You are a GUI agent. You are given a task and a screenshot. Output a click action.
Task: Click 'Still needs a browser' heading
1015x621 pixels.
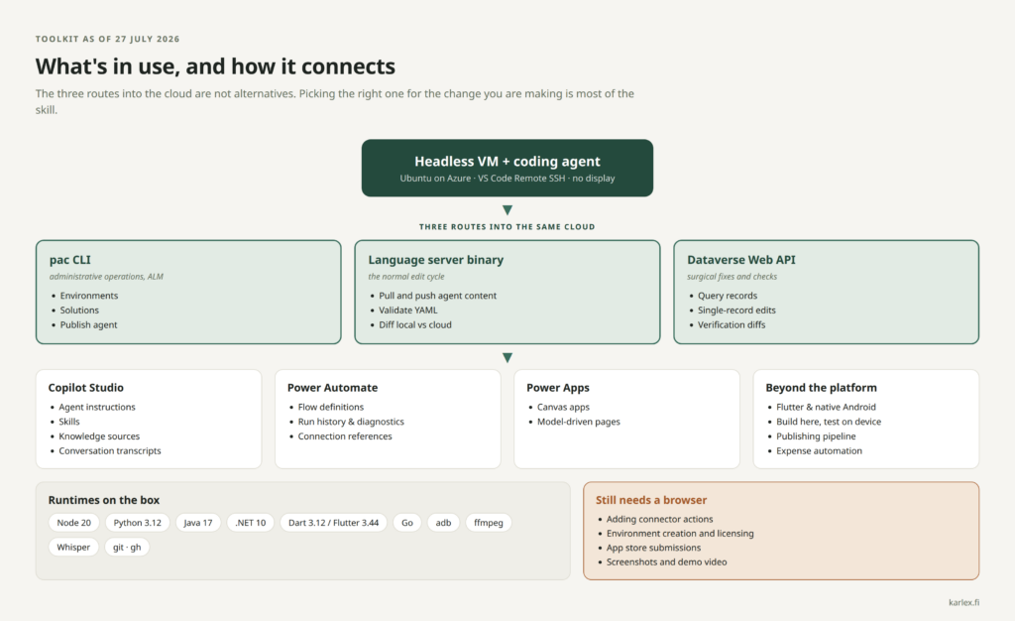click(651, 500)
